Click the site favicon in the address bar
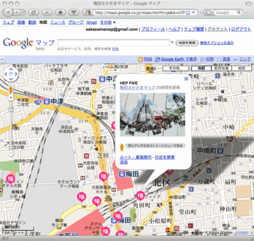This screenshot has height=241, width=254. (x=88, y=13)
